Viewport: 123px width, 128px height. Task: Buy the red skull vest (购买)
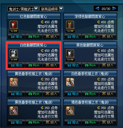pyautogui.click(x=34, y=36)
